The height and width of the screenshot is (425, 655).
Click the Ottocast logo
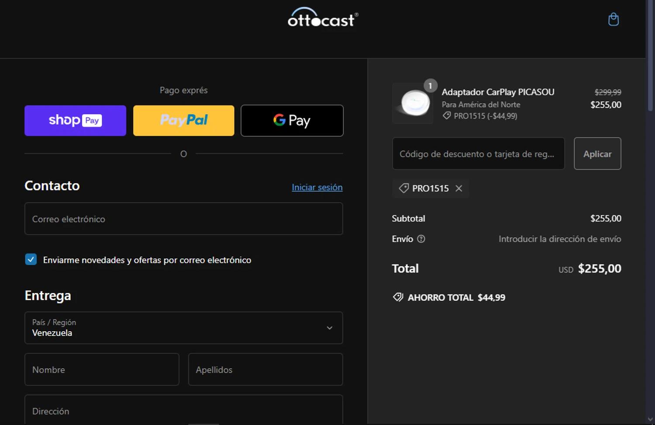[x=323, y=17]
